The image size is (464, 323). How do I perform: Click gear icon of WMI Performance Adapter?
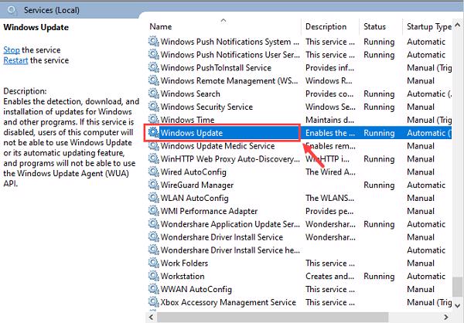(154, 211)
